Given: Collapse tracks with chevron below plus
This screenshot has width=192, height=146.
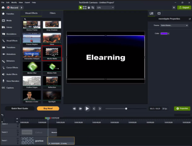Looking at the screenshot, I should point(17,122).
